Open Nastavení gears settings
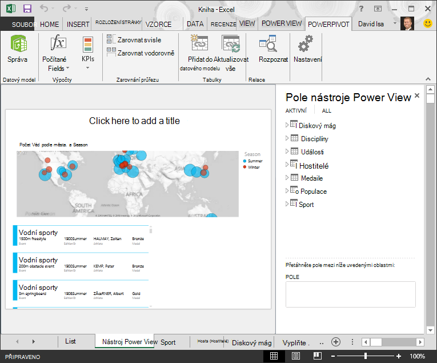 [306, 43]
